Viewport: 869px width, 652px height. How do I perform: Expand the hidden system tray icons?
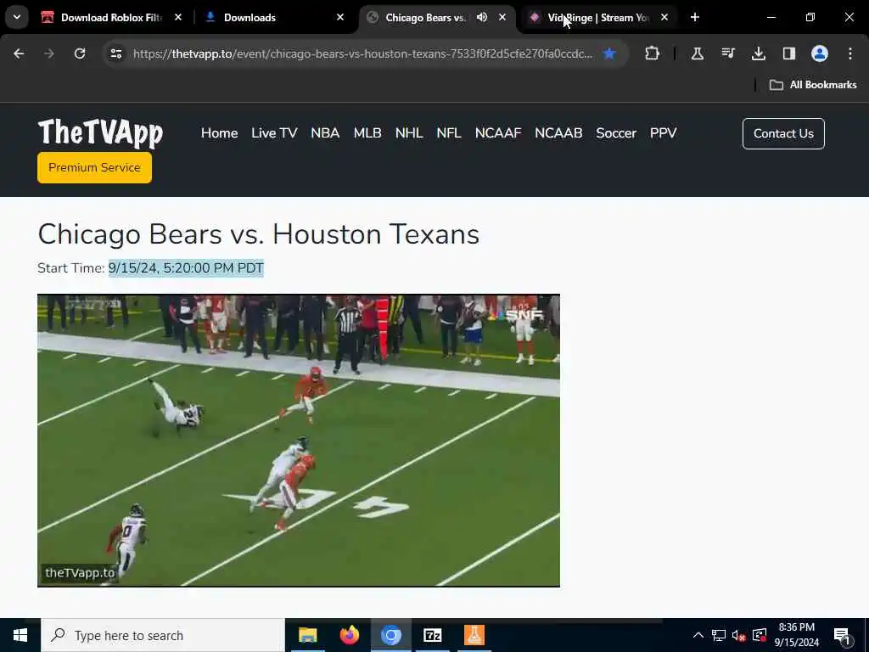(698, 635)
